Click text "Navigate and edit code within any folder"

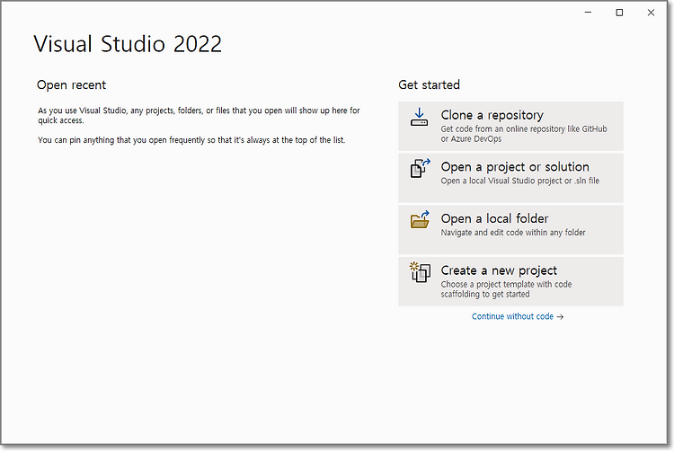(513, 233)
